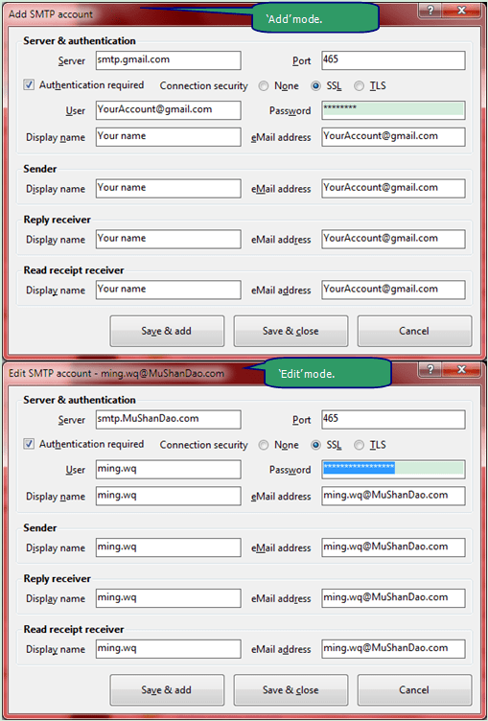Click 'Read receipt receiver' heading in Edit window
Screen dimensions: 488x721
tap(74, 629)
